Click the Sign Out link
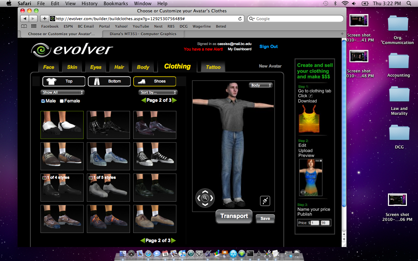 pyautogui.click(x=268, y=46)
